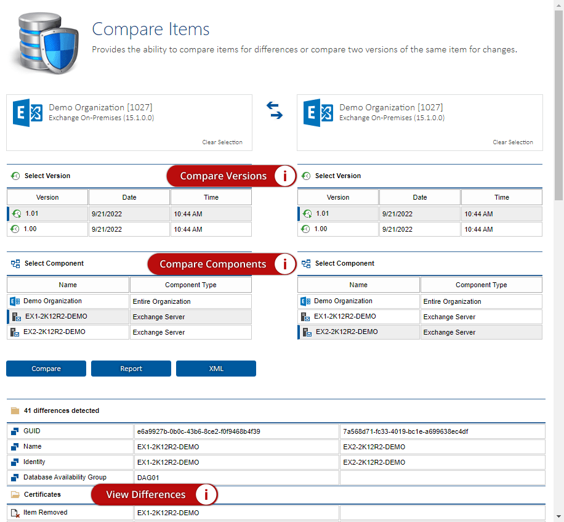Click the left Exchange organization logo
The height and width of the screenshot is (522, 564).
click(28, 113)
